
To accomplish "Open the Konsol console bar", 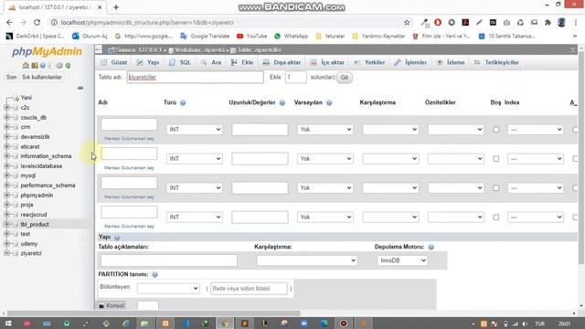I will (x=111, y=305).
